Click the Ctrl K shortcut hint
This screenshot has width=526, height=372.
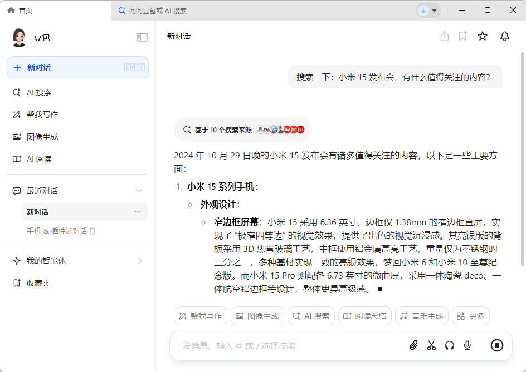pyautogui.click(x=134, y=67)
